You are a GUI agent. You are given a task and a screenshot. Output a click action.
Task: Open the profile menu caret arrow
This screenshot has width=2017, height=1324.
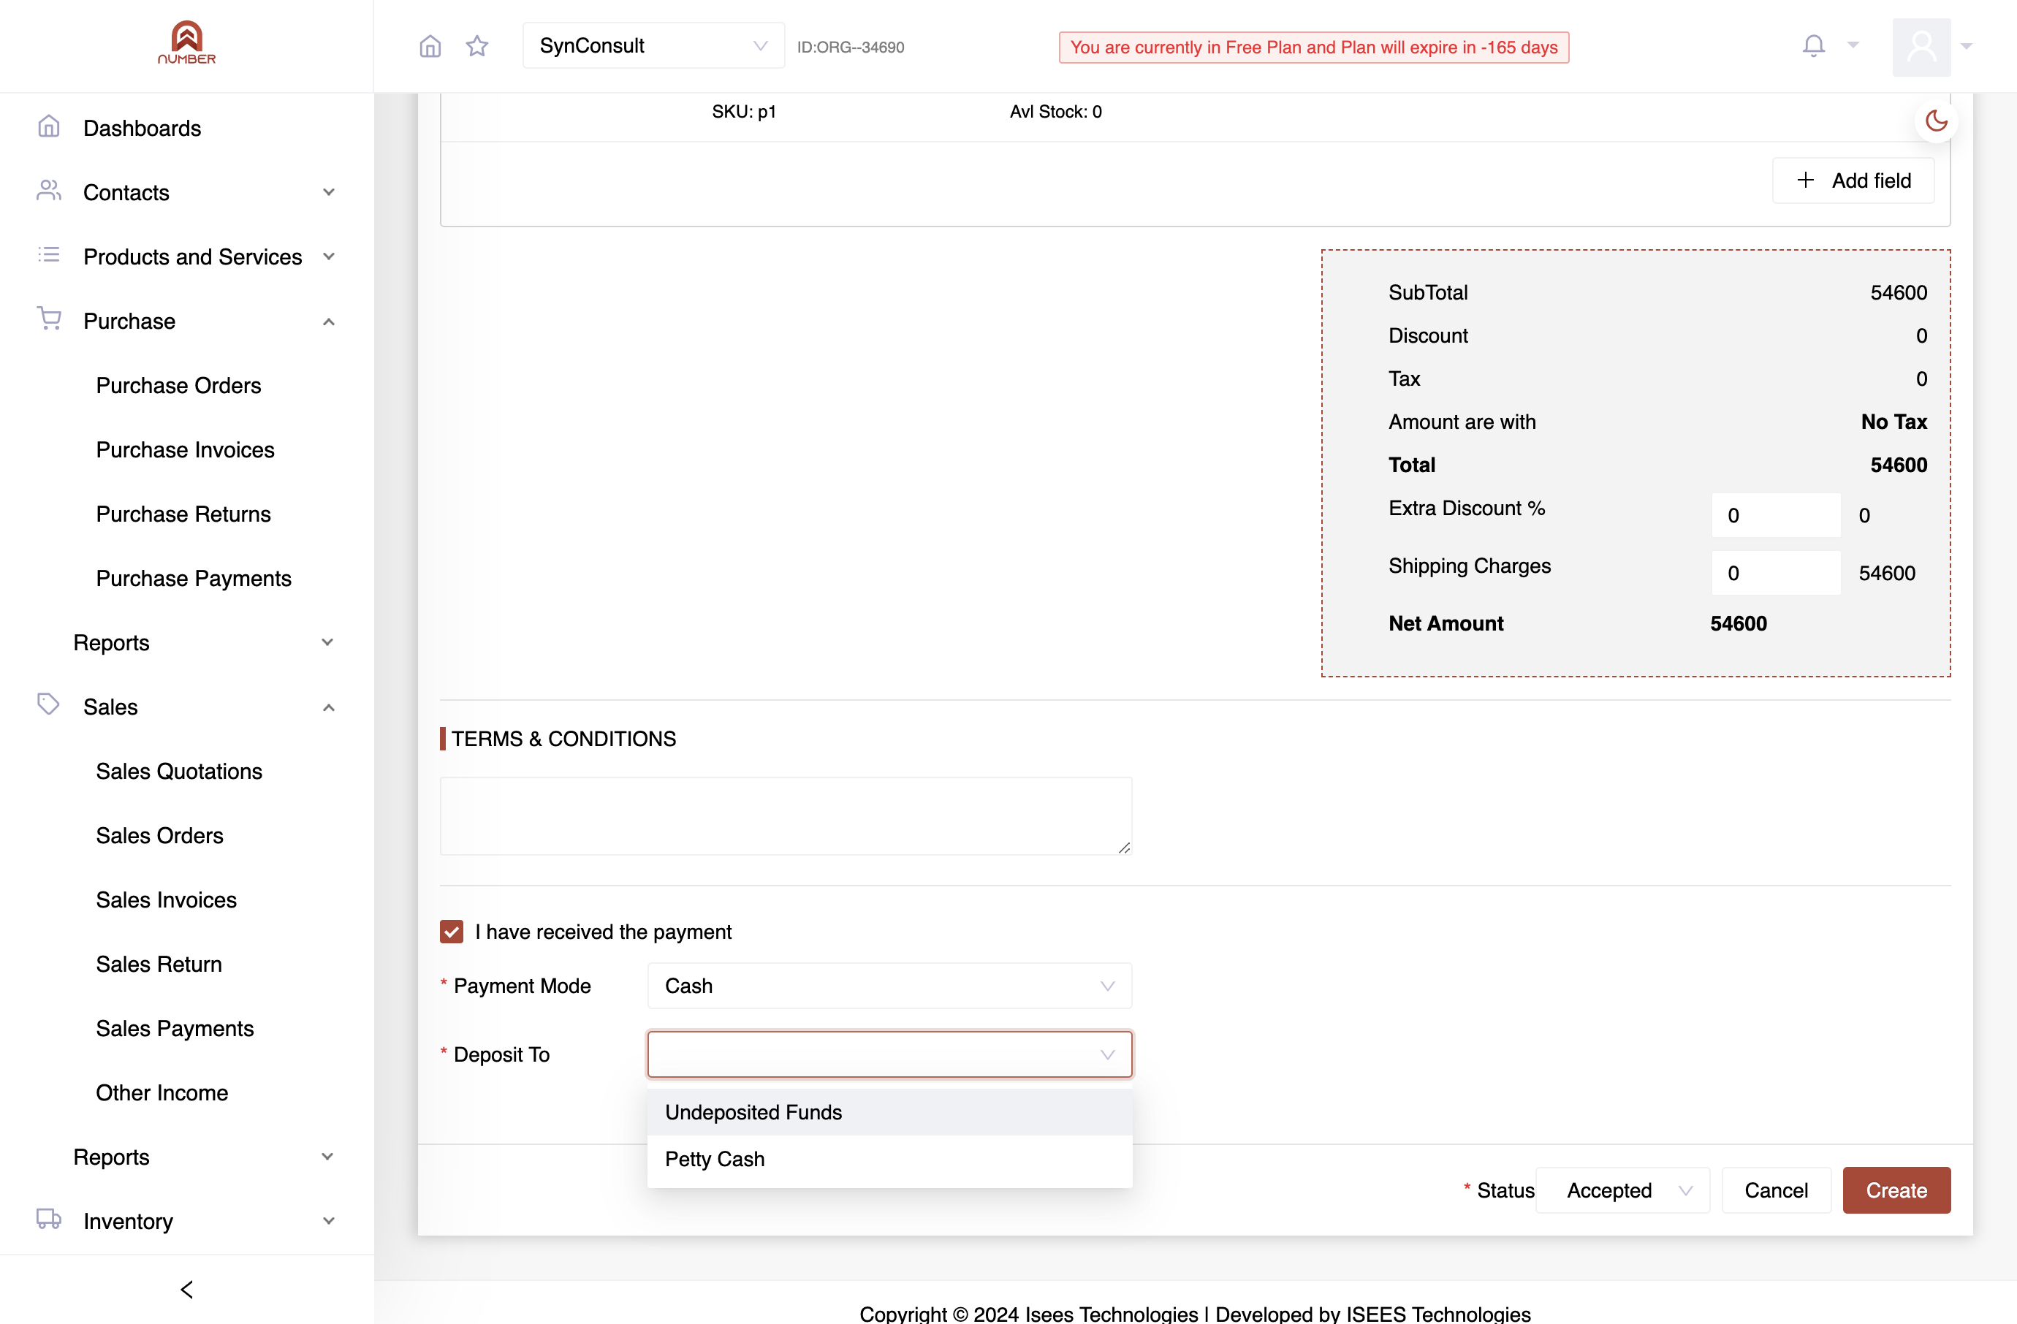pyautogui.click(x=1966, y=47)
